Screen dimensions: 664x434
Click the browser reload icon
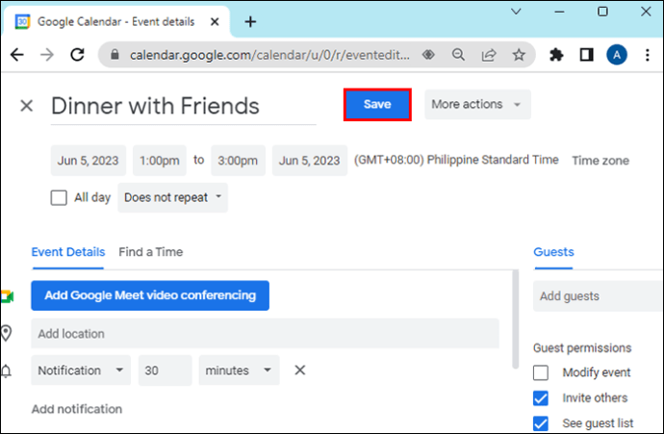pos(77,55)
